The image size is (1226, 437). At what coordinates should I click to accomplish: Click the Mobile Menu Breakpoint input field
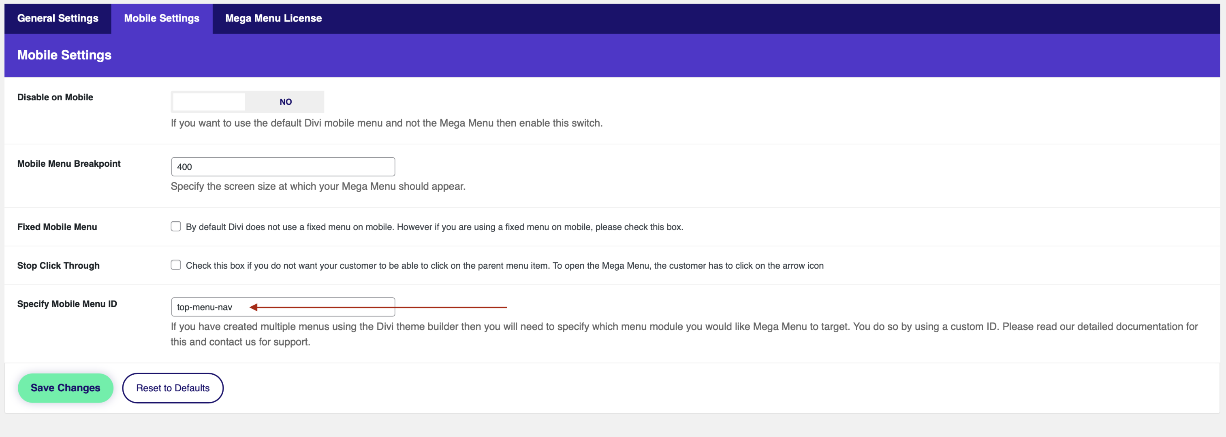coord(283,167)
